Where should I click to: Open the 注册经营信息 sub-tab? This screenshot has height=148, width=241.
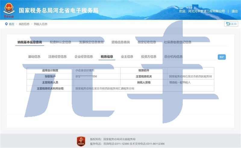coord(57,56)
